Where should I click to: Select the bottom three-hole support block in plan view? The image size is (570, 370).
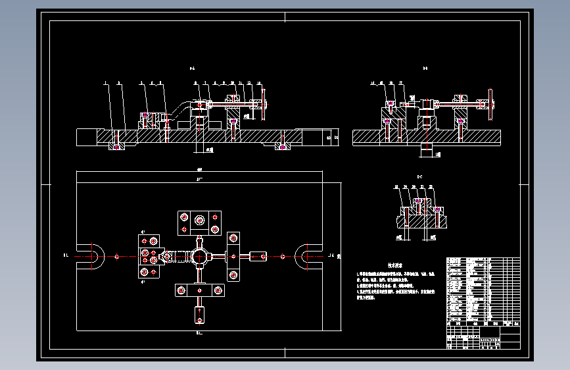[x=200, y=290]
